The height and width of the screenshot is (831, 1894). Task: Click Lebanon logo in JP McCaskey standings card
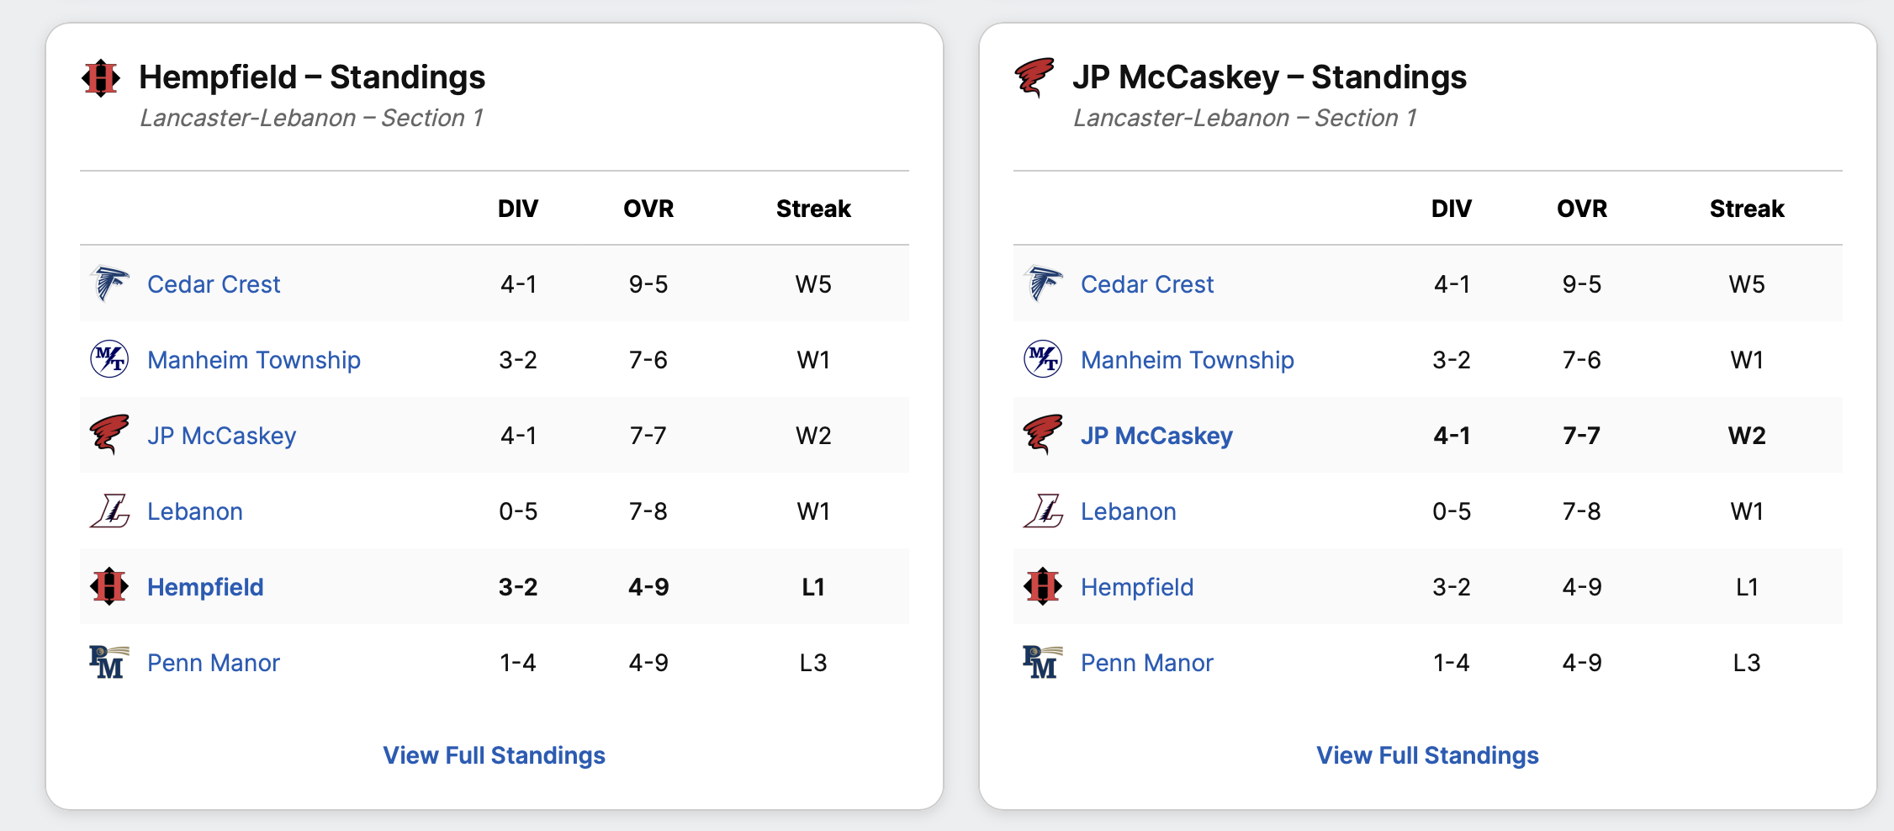(1043, 511)
